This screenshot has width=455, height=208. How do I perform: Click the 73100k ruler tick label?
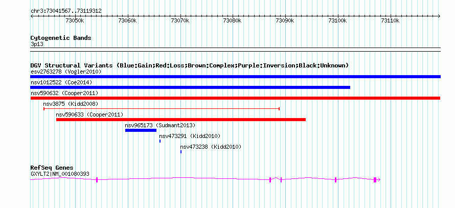[337, 21]
